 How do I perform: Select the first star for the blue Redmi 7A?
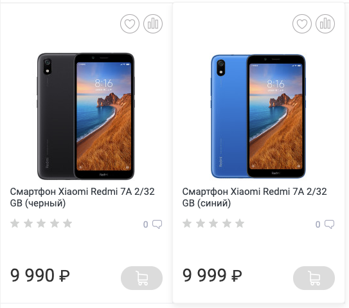(x=187, y=223)
